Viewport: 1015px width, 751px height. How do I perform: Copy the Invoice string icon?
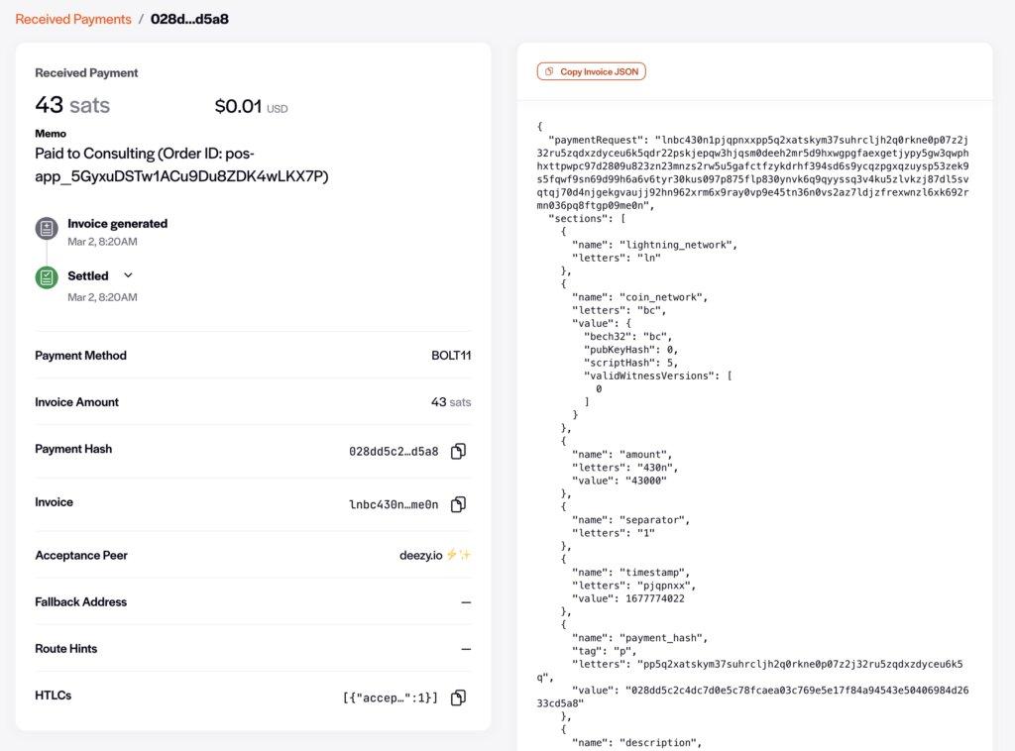[x=458, y=504]
